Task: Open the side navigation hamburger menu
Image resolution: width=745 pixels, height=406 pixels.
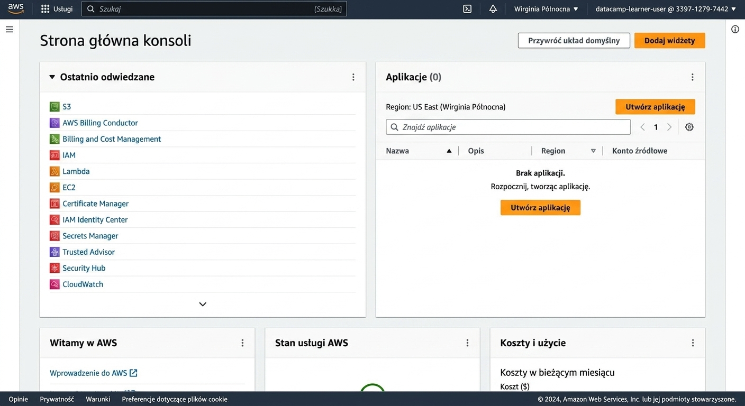Action: pos(10,30)
